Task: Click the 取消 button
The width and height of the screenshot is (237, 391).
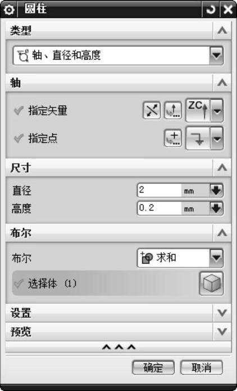Action: (x=202, y=367)
